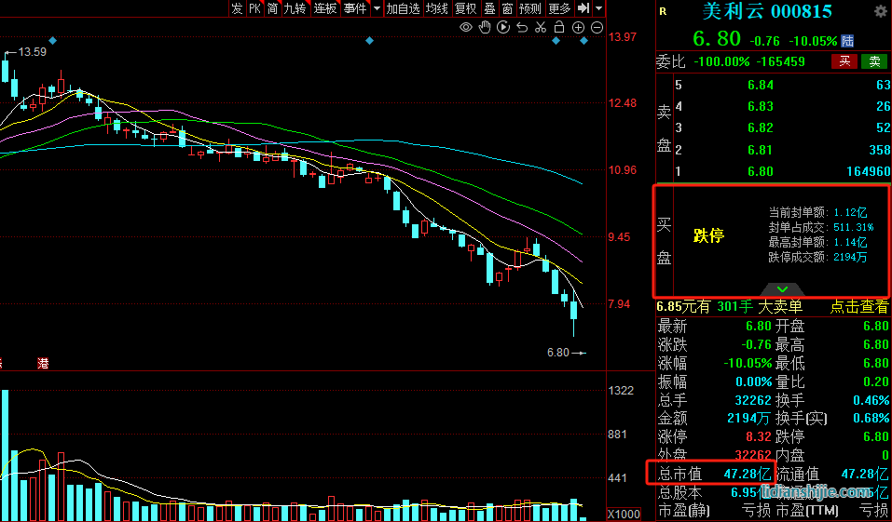Zoom out with the minus icon
892x522 pixels.
pyautogui.click(x=597, y=28)
